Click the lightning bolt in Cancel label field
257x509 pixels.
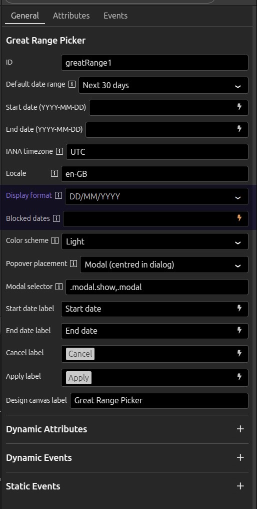pos(239,353)
